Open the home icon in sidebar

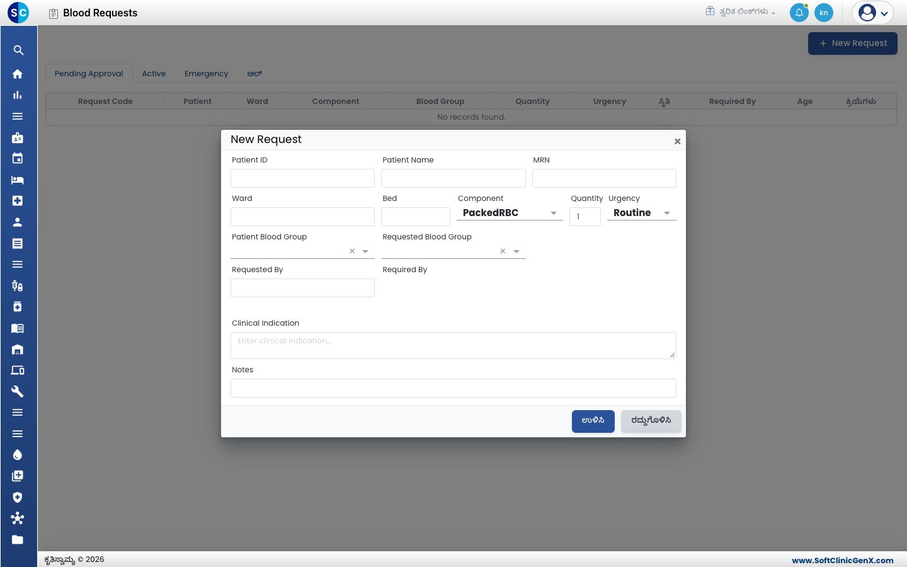pos(18,74)
